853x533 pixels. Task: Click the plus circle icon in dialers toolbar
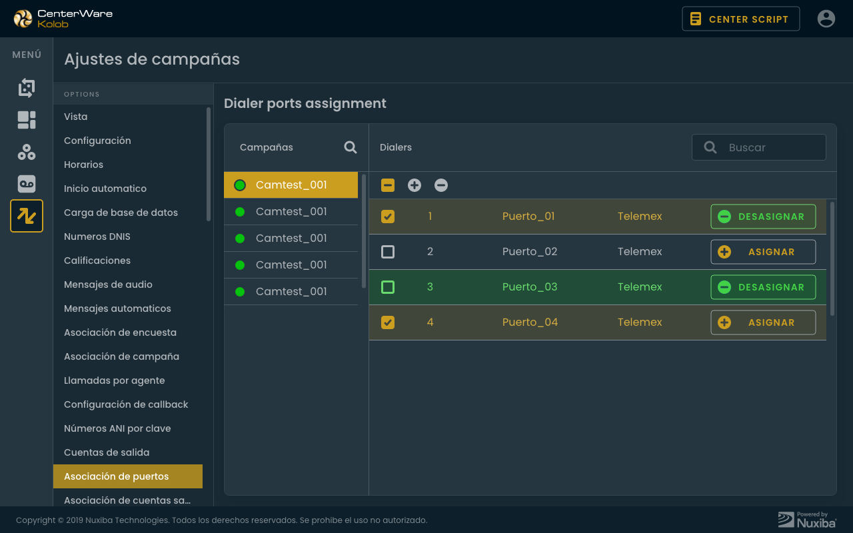415,185
